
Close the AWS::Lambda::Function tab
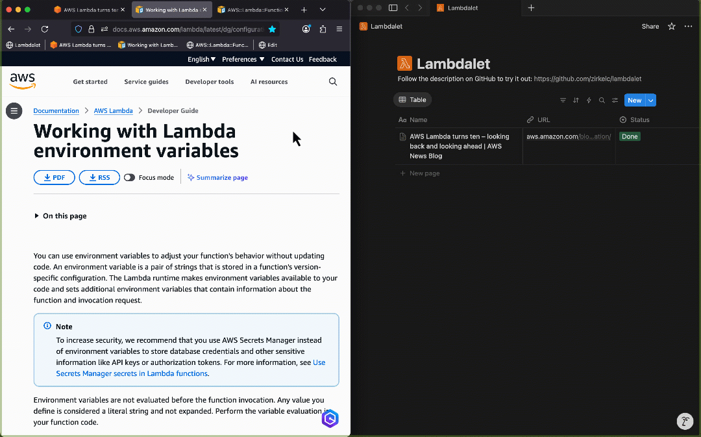click(287, 9)
